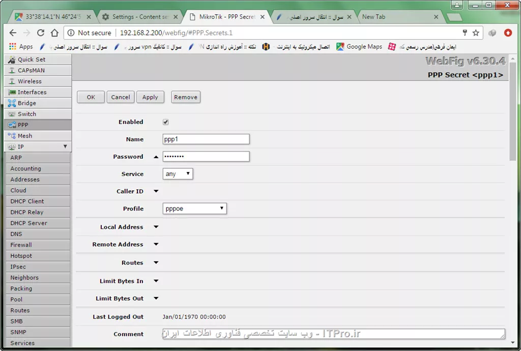This screenshot has height=351, width=521.
Task: Click the address bar URL
Action: pos(176,33)
